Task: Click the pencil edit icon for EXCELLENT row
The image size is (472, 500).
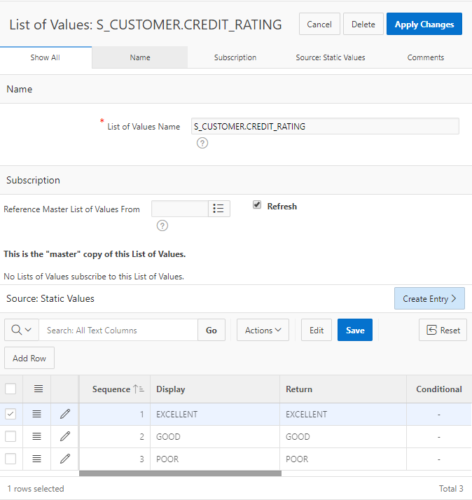Action: 65,414
